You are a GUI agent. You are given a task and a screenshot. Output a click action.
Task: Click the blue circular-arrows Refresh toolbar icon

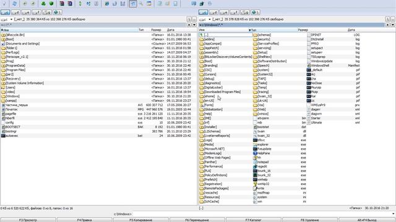(x=14, y=4)
